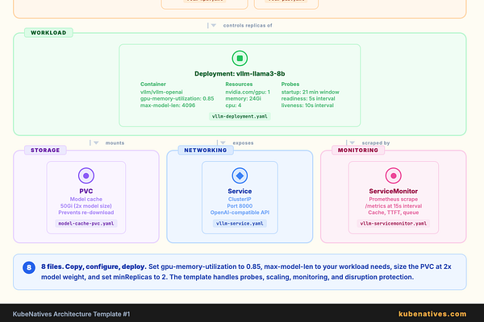This screenshot has height=322, width=484.
Task: Click the "memory: 24Gi" resource line
Action: pyautogui.click(x=244, y=98)
